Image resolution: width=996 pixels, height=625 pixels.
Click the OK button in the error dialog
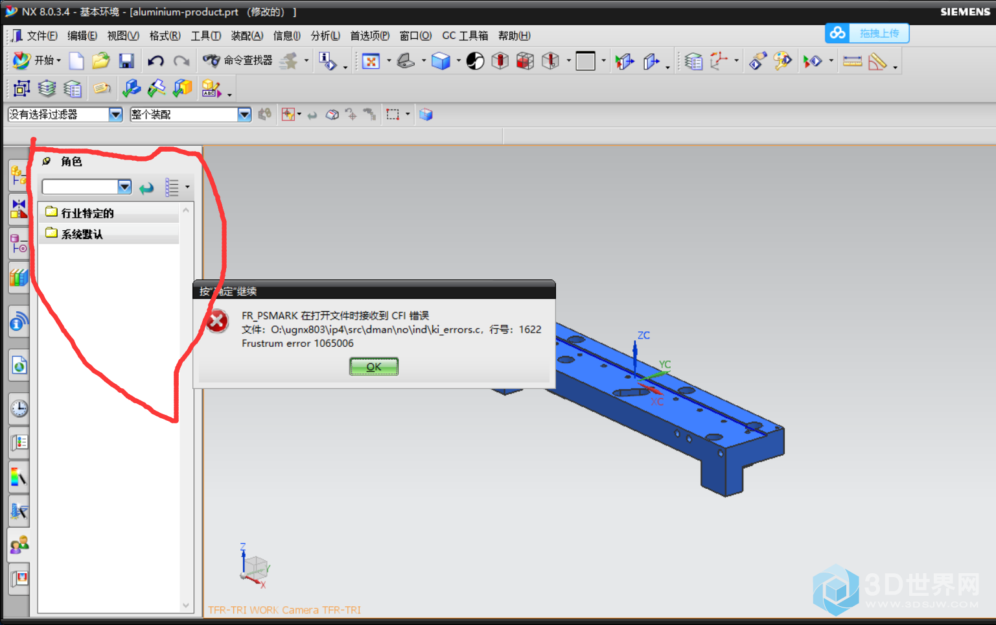(x=374, y=367)
